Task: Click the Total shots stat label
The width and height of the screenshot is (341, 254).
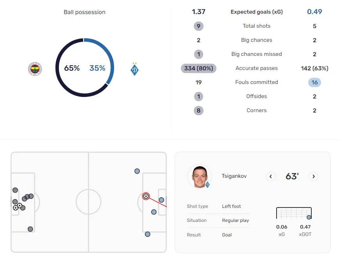Action: click(257, 26)
